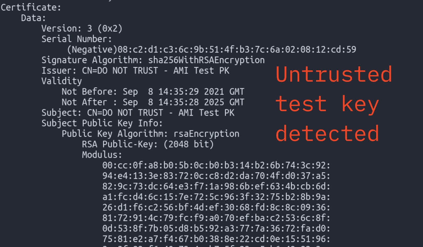Image resolution: width=423 pixels, height=247 pixels.
Task: Click the 'Issuer: CN=DO NOT TRUST' line
Action: point(135,71)
